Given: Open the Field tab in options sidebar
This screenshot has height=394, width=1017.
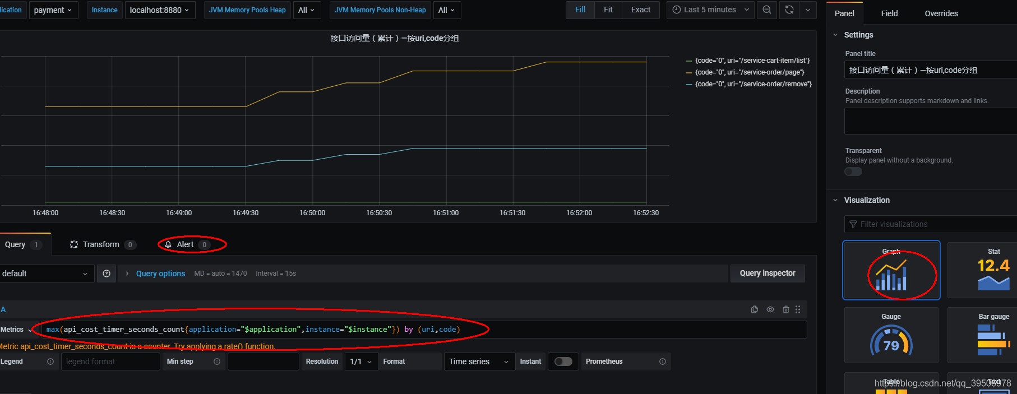Looking at the screenshot, I should coord(889,13).
